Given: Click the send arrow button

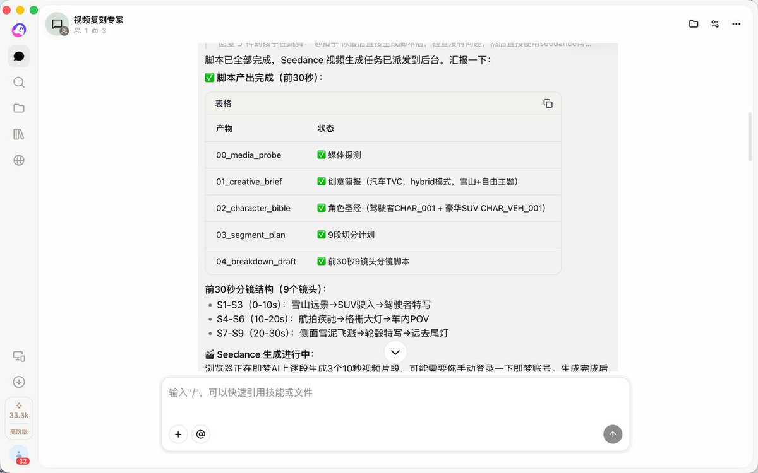Looking at the screenshot, I should (x=613, y=434).
